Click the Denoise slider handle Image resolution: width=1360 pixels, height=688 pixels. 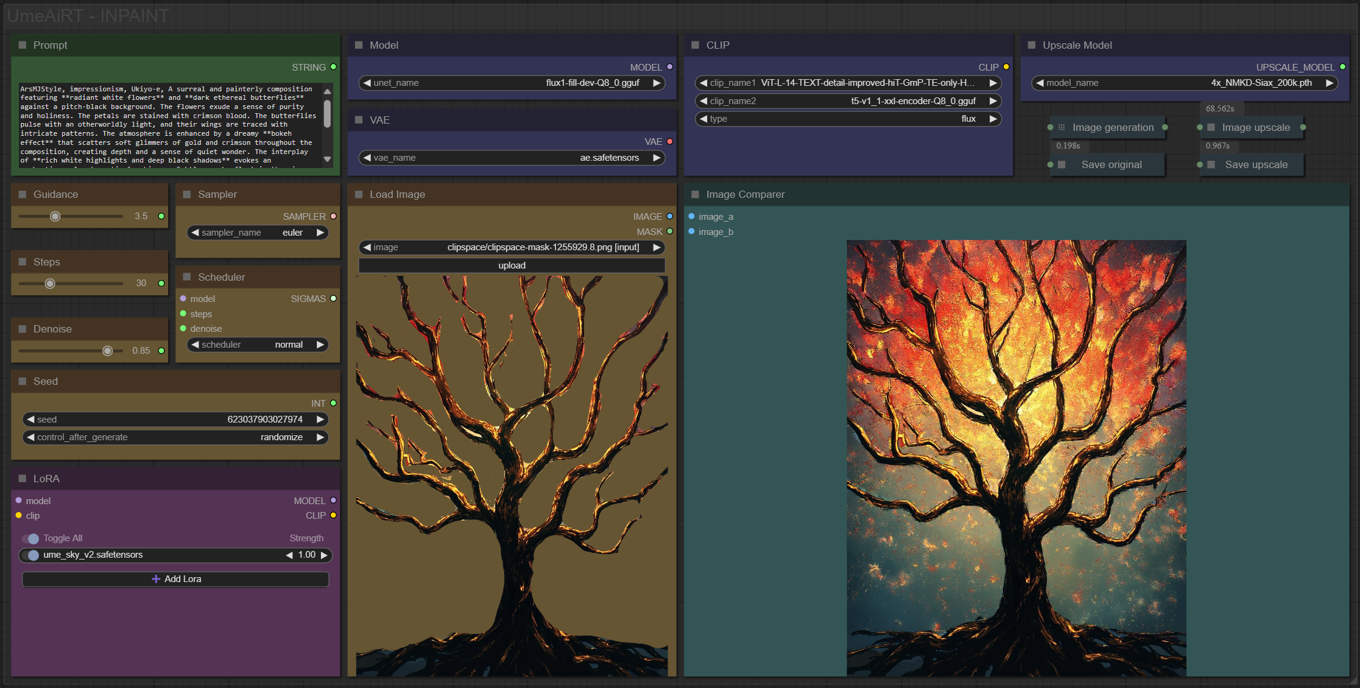click(108, 351)
